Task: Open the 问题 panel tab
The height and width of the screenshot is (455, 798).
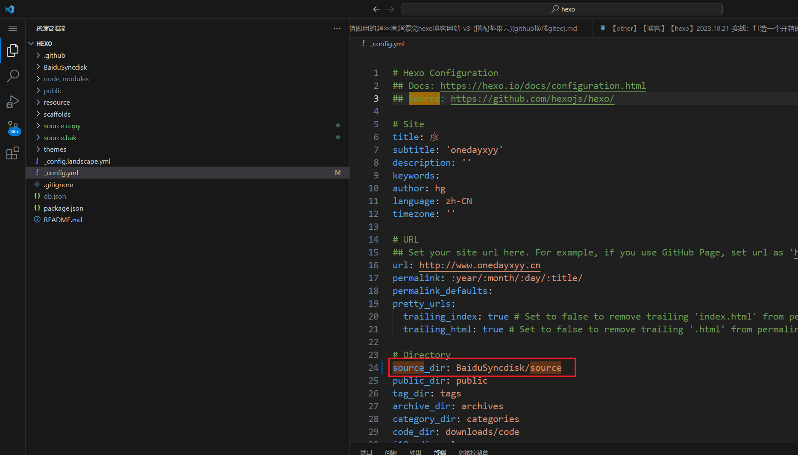Action: [x=391, y=452]
